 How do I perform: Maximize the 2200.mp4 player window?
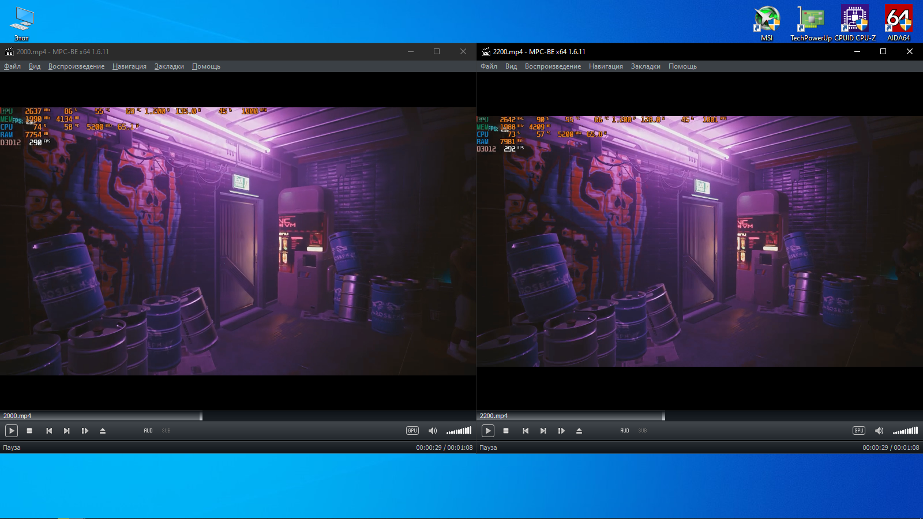(883, 51)
